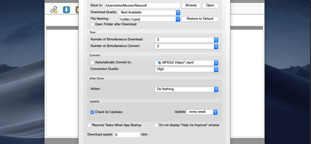Viewport: 311px width, 144px height.
Task: Click the Paste URL chain-link icon
Action: [x=54, y=10]
